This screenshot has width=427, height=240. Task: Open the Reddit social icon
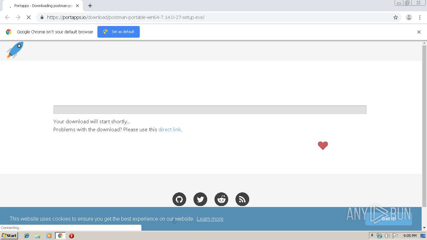coord(221,199)
